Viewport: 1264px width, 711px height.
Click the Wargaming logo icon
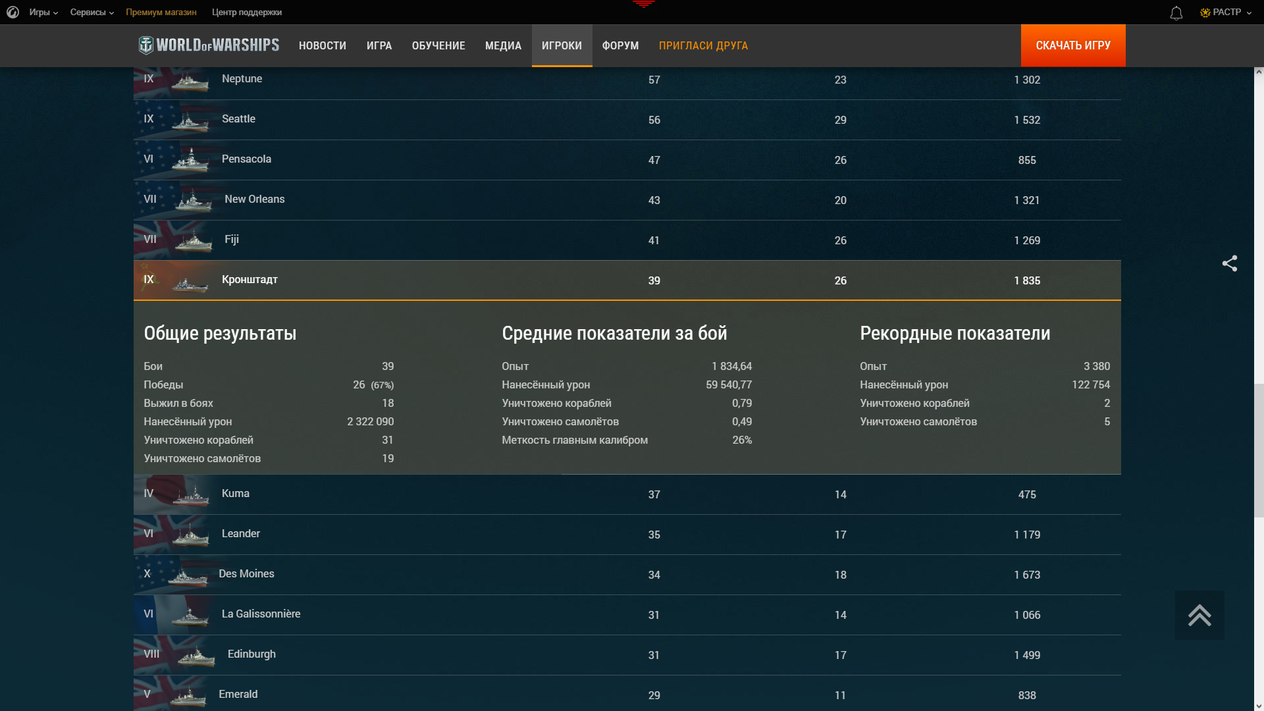[x=13, y=13]
